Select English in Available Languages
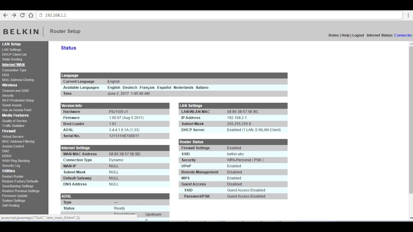This screenshot has height=232, width=413. (114, 88)
